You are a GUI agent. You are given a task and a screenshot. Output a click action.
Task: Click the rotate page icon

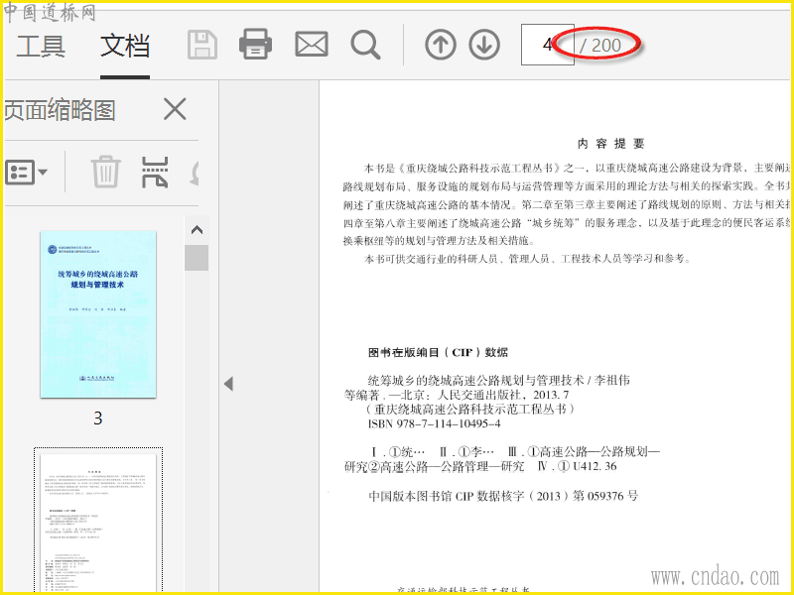194,173
